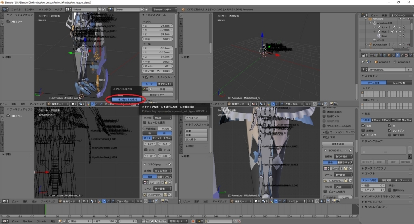This screenshot has width=414, height=224.
Task: Open the Blenderレンダー engine dropdown
Action: pyautogui.click(x=165, y=10)
